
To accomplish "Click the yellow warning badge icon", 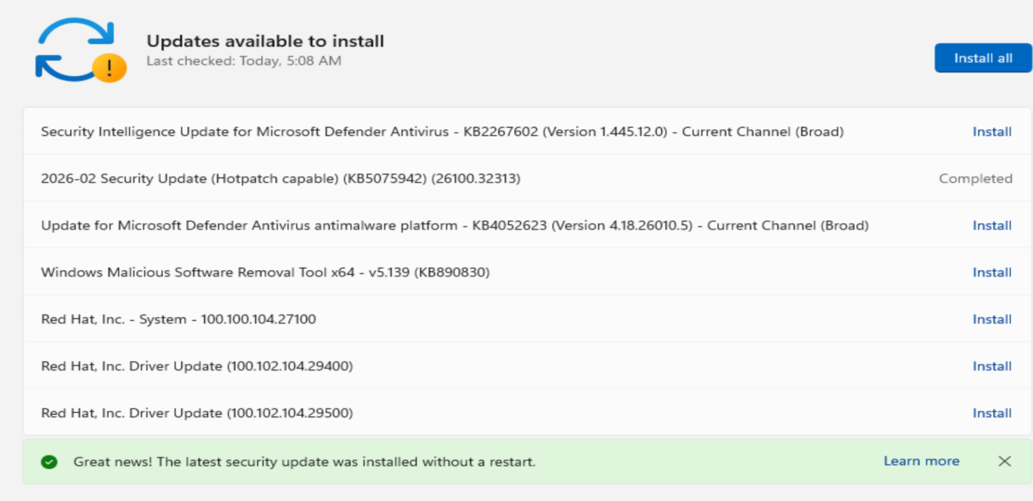I will click(109, 69).
